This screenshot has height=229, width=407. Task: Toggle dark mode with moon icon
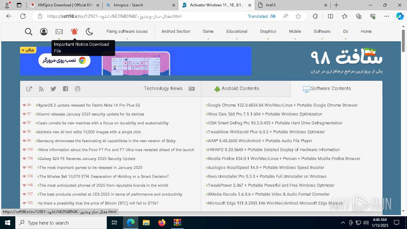tap(89, 31)
